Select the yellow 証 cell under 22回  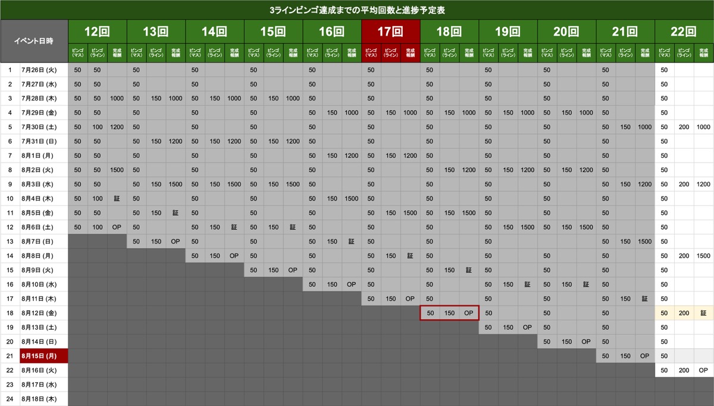(x=703, y=313)
